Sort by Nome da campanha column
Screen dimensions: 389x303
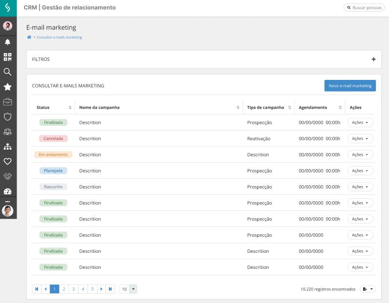[238, 107]
